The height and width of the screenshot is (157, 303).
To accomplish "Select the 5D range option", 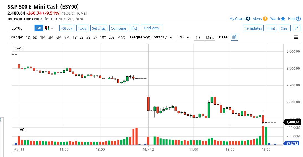I will click(35, 37).
